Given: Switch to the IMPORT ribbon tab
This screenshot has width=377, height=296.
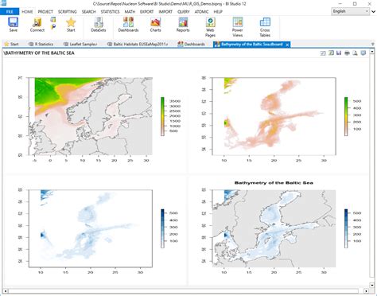Looking at the screenshot, I should coord(165,12).
